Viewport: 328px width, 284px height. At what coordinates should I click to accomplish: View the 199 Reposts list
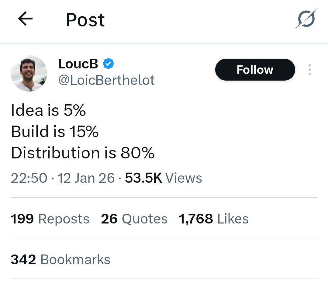(50, 219)
